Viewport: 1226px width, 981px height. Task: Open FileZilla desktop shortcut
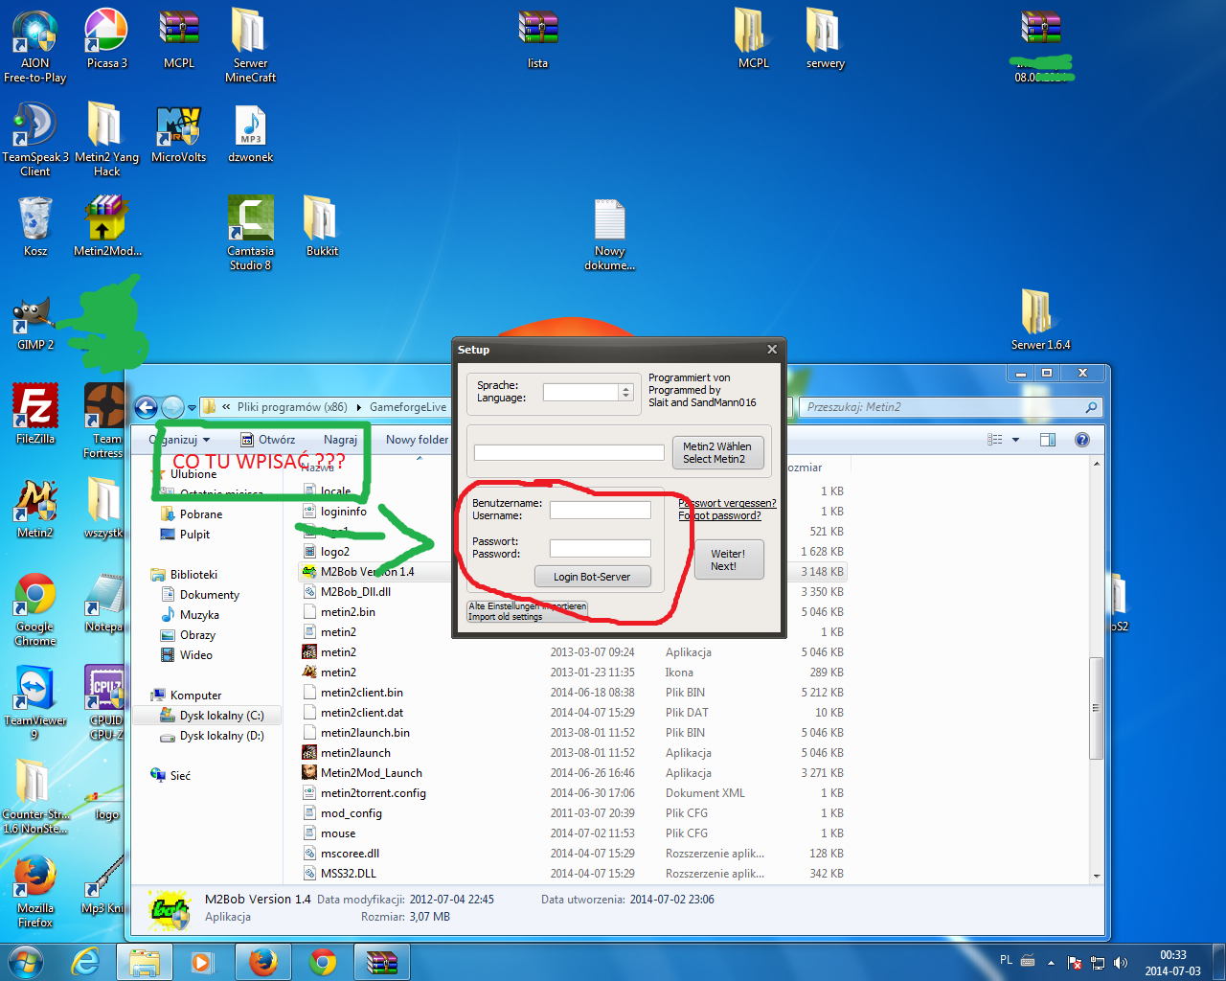(x=35, y=415)
